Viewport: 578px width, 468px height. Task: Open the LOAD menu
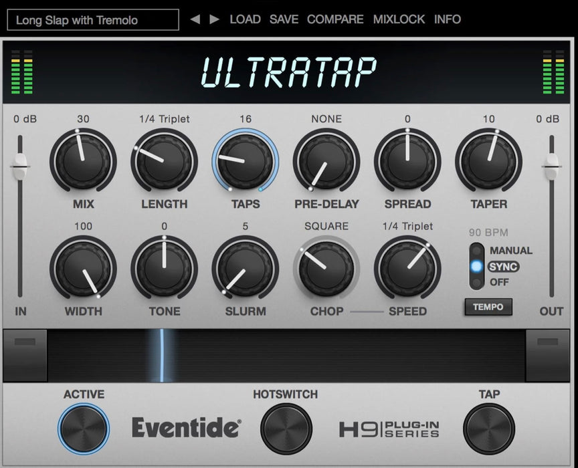point(245,19)
